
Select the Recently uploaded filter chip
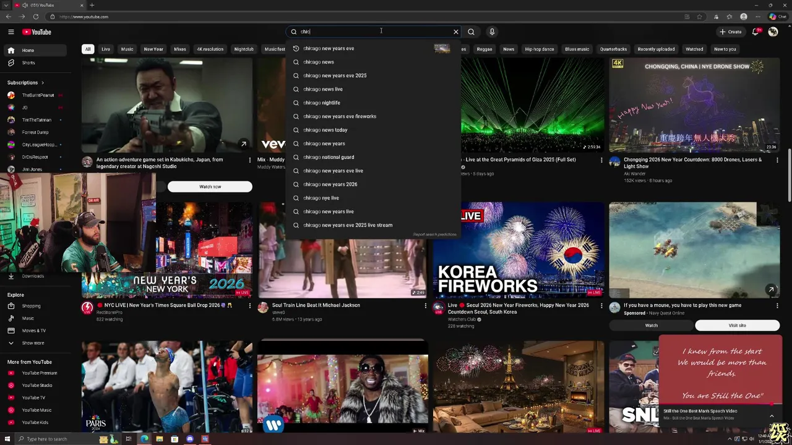[x=656, y=49]
